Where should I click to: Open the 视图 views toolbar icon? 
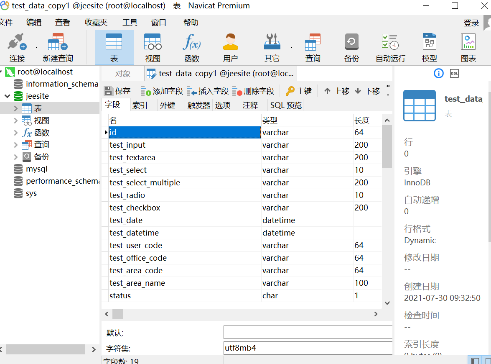(153, 48)
